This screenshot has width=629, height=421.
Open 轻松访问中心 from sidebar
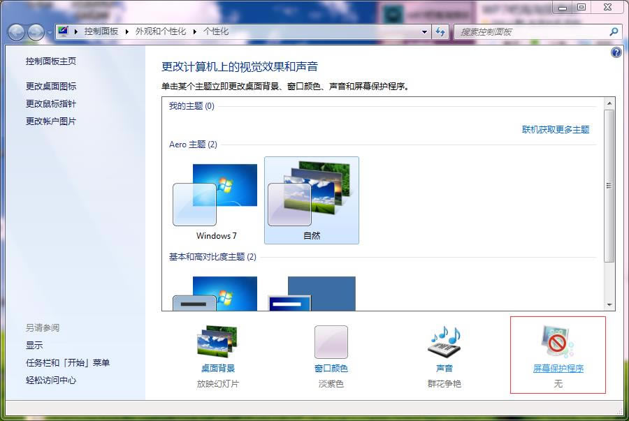(51, 381)
